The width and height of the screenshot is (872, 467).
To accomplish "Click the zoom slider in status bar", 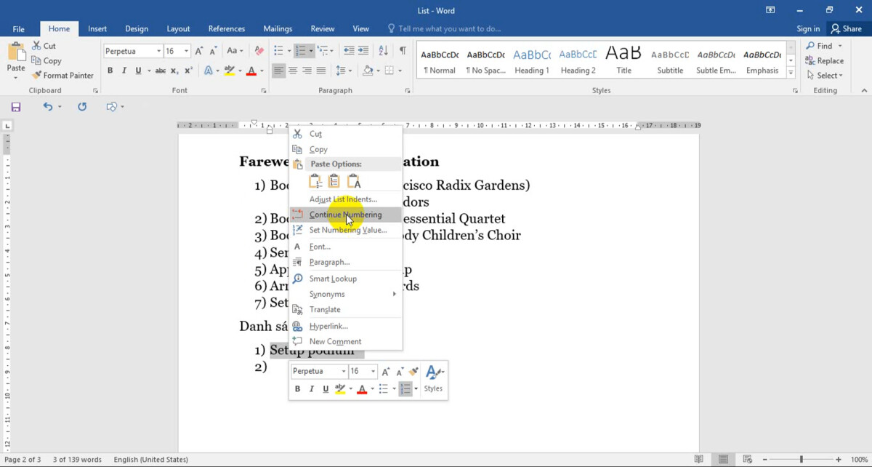I will 802,460.
